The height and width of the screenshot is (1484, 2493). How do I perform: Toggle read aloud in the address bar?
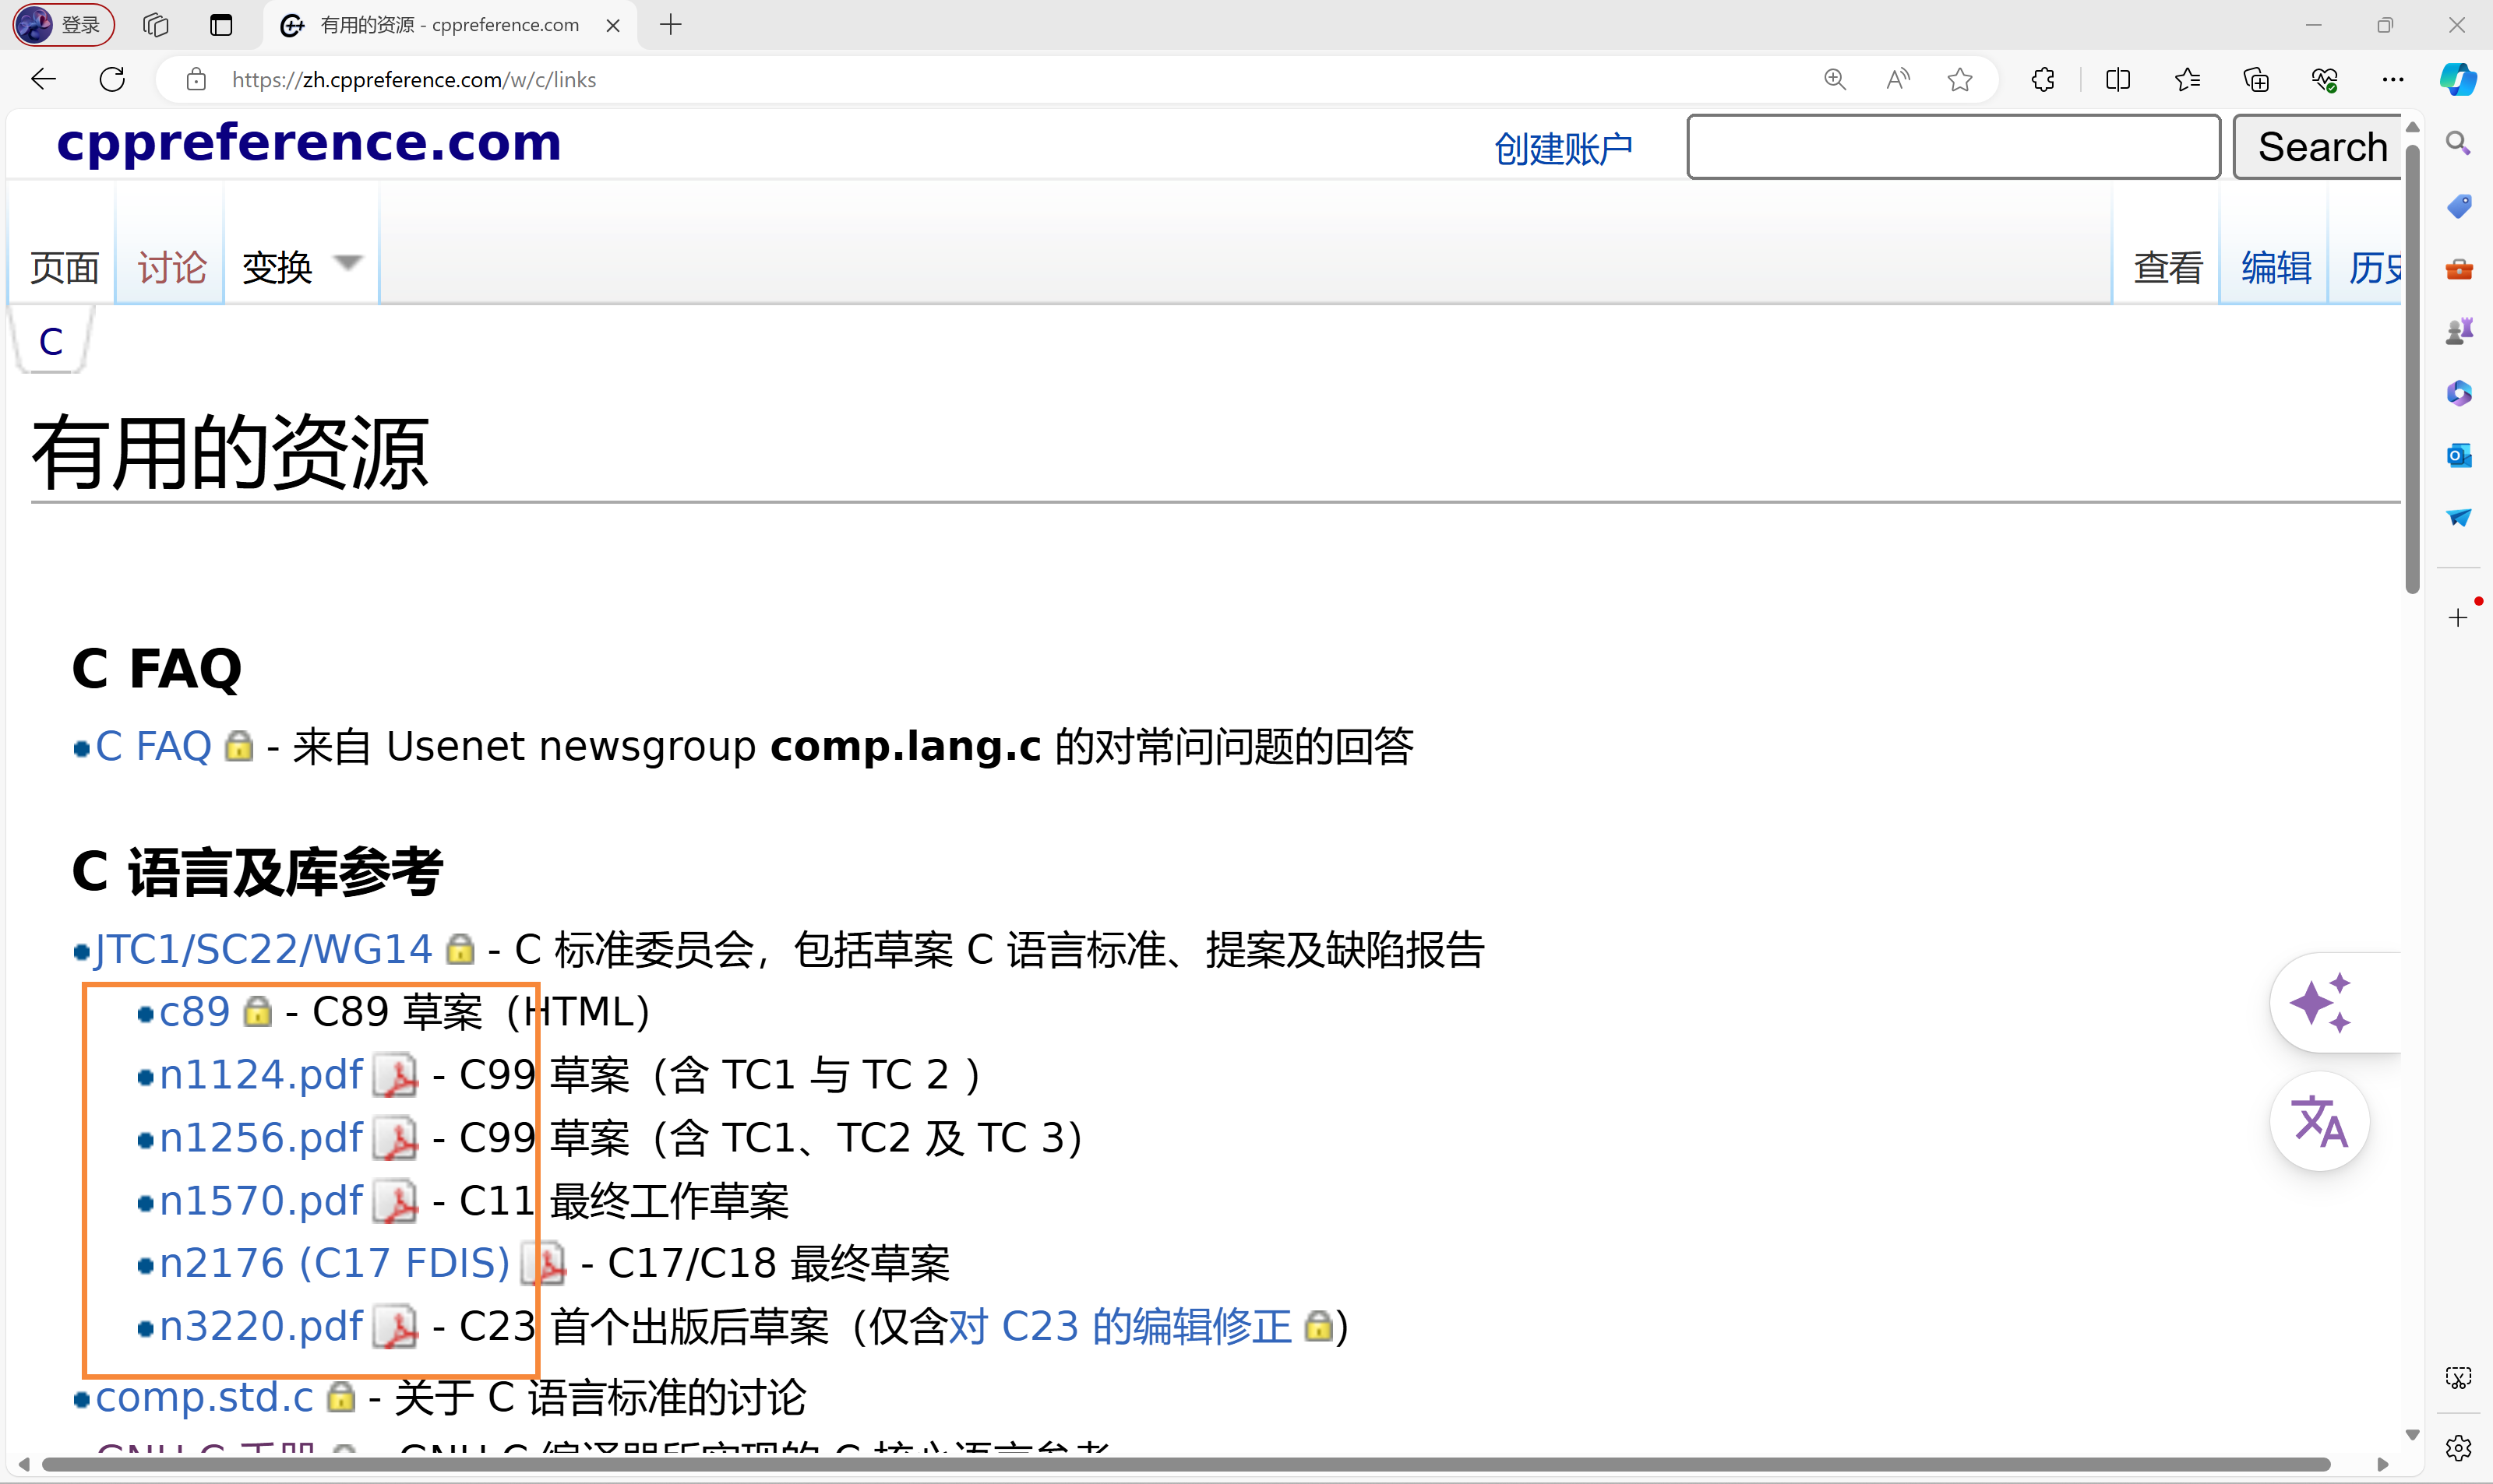(1897, 79)
